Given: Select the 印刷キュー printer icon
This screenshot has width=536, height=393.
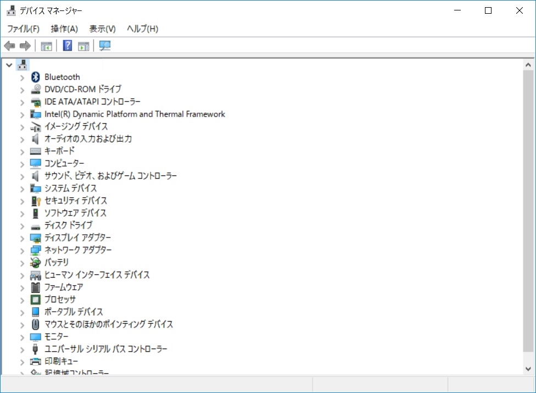Looking at the screenshot, I should click(36, 362).
